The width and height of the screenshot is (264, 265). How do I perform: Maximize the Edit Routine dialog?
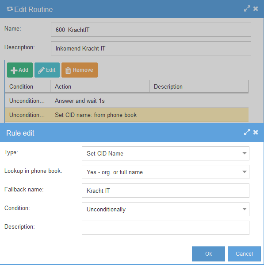pos(247,8)
